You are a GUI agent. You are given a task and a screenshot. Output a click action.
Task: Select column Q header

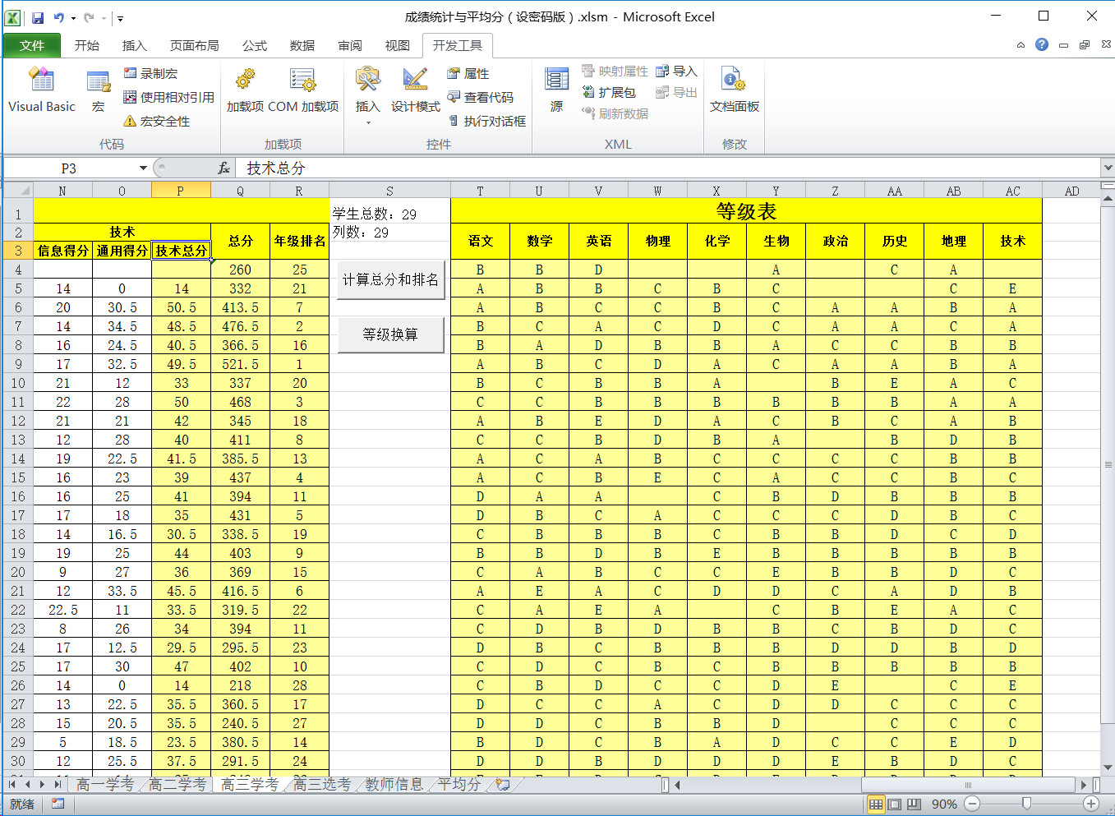(241, 191)
